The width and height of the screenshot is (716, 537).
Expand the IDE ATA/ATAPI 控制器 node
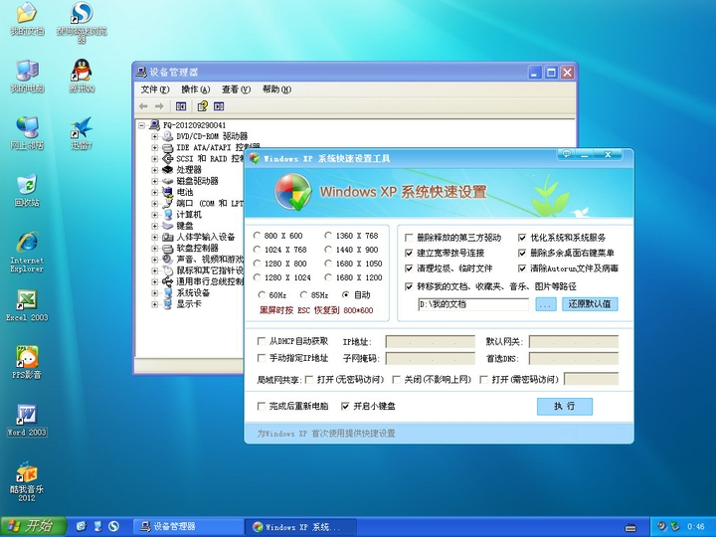(155, 147)
